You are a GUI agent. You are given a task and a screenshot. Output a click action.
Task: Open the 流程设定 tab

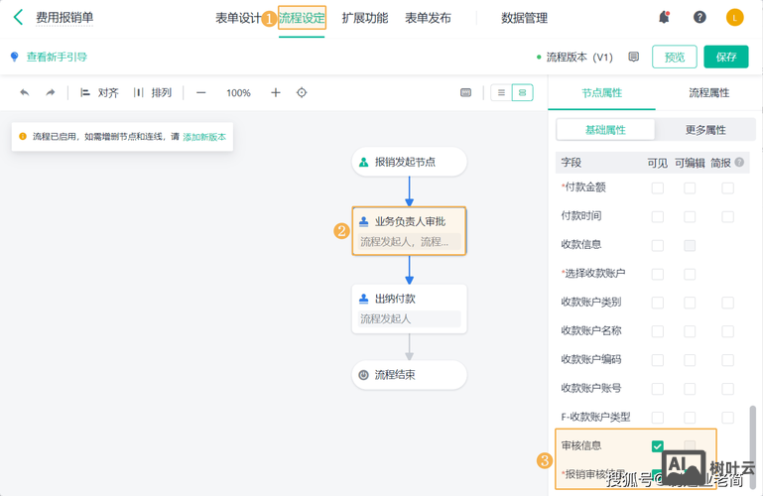[x=302, y=19]
